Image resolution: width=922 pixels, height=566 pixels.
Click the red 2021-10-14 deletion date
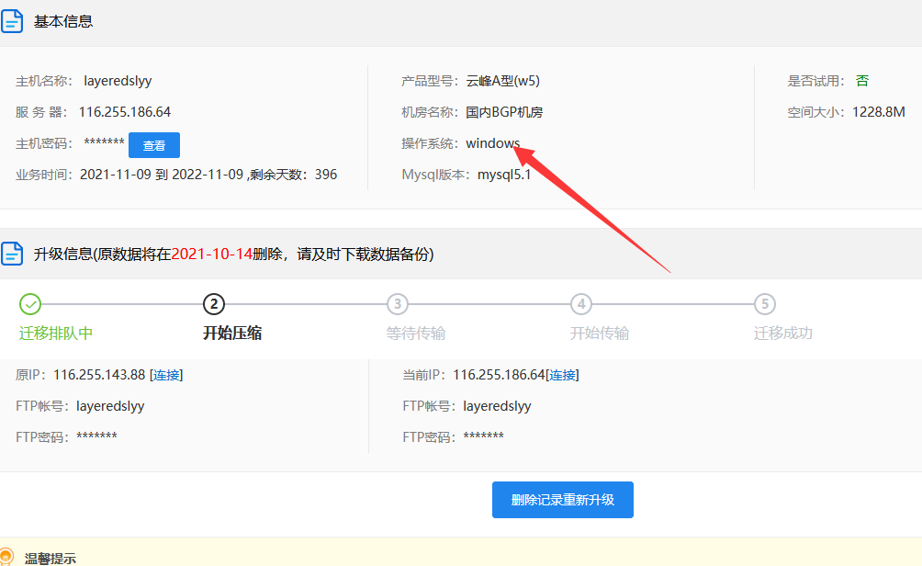(x=211, y=254)
